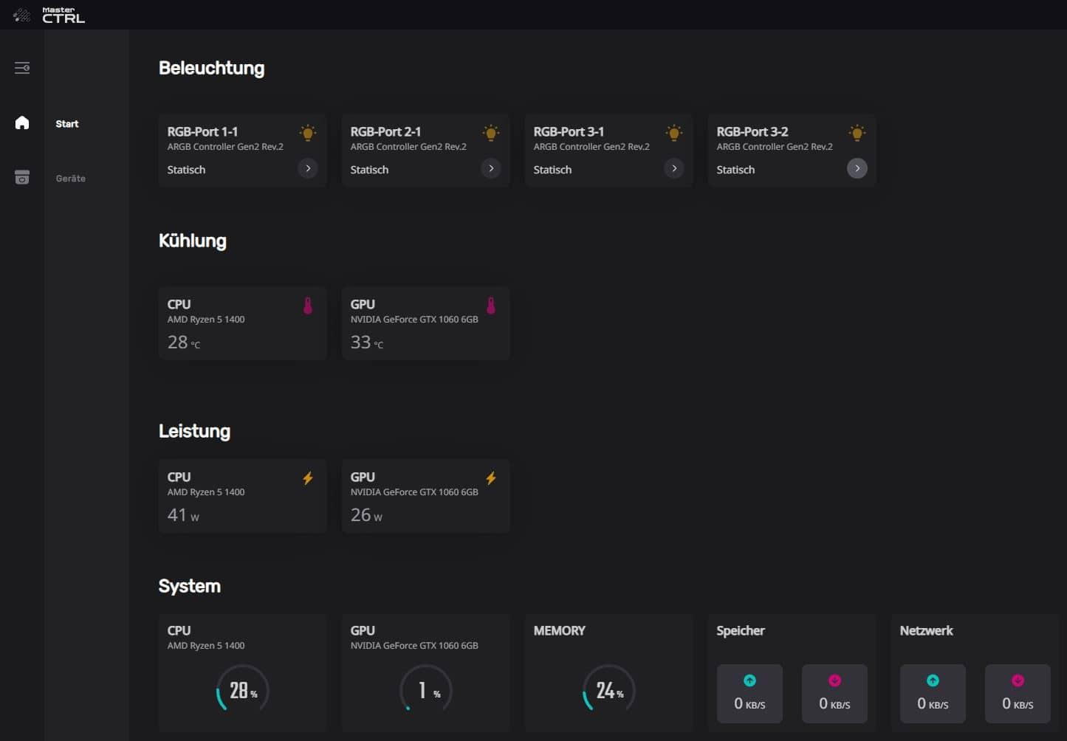Expand RGB-Port 1-1 settings with arrow
Viewport: 1067px width, 741px height.
[308, 168]
